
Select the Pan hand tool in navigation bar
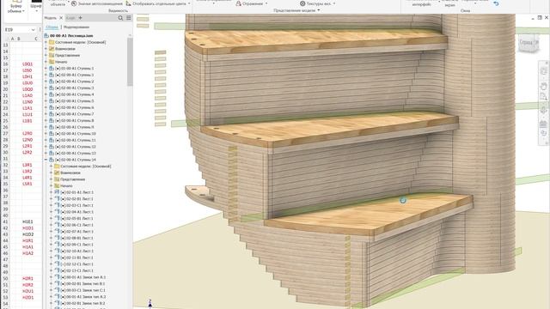tap(543, 86)
